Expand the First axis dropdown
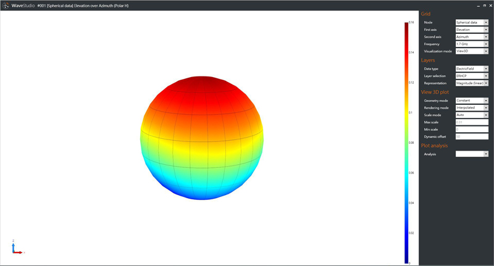The image size is (494, 266). pos(472,30)
